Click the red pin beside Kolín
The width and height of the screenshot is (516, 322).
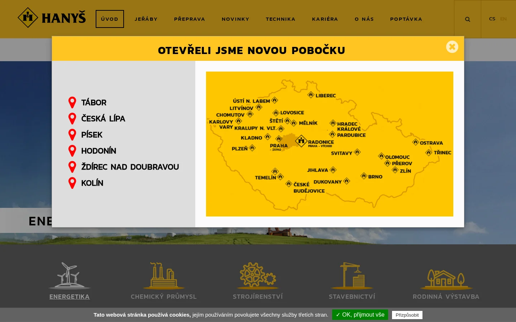pos(72,183)
